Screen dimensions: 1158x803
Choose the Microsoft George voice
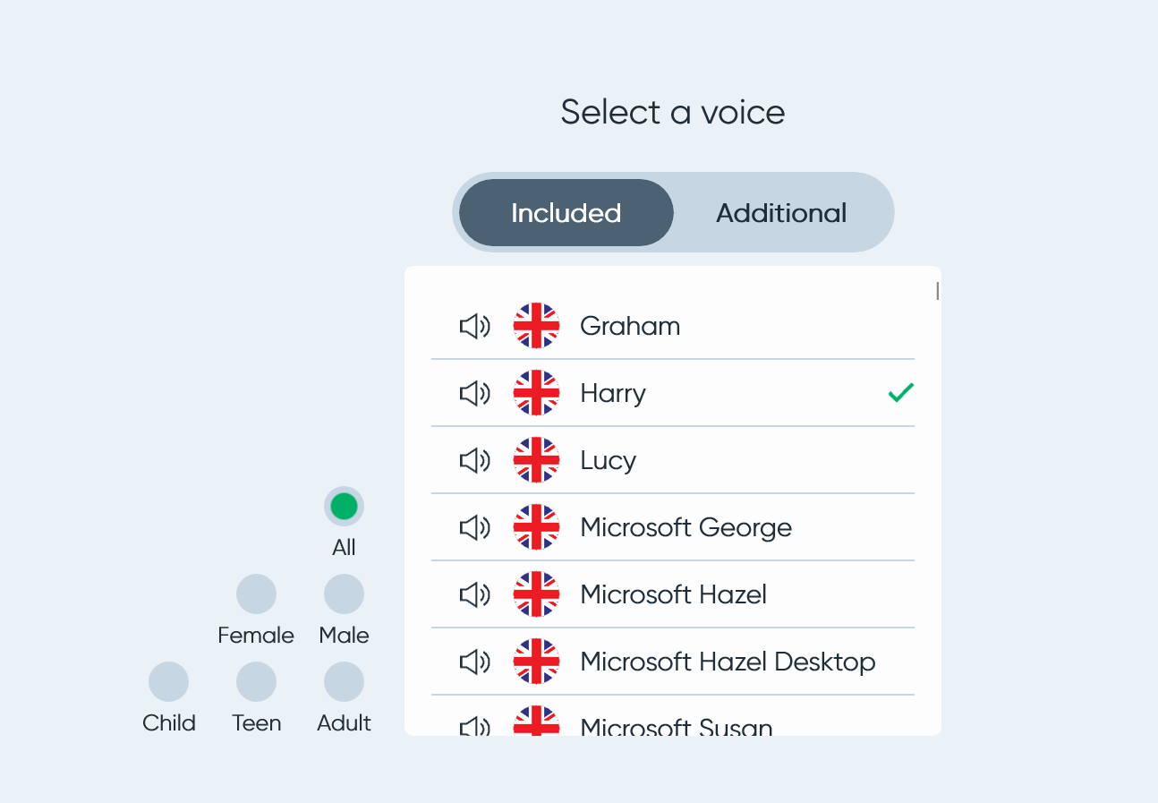(x=673, y=527)
